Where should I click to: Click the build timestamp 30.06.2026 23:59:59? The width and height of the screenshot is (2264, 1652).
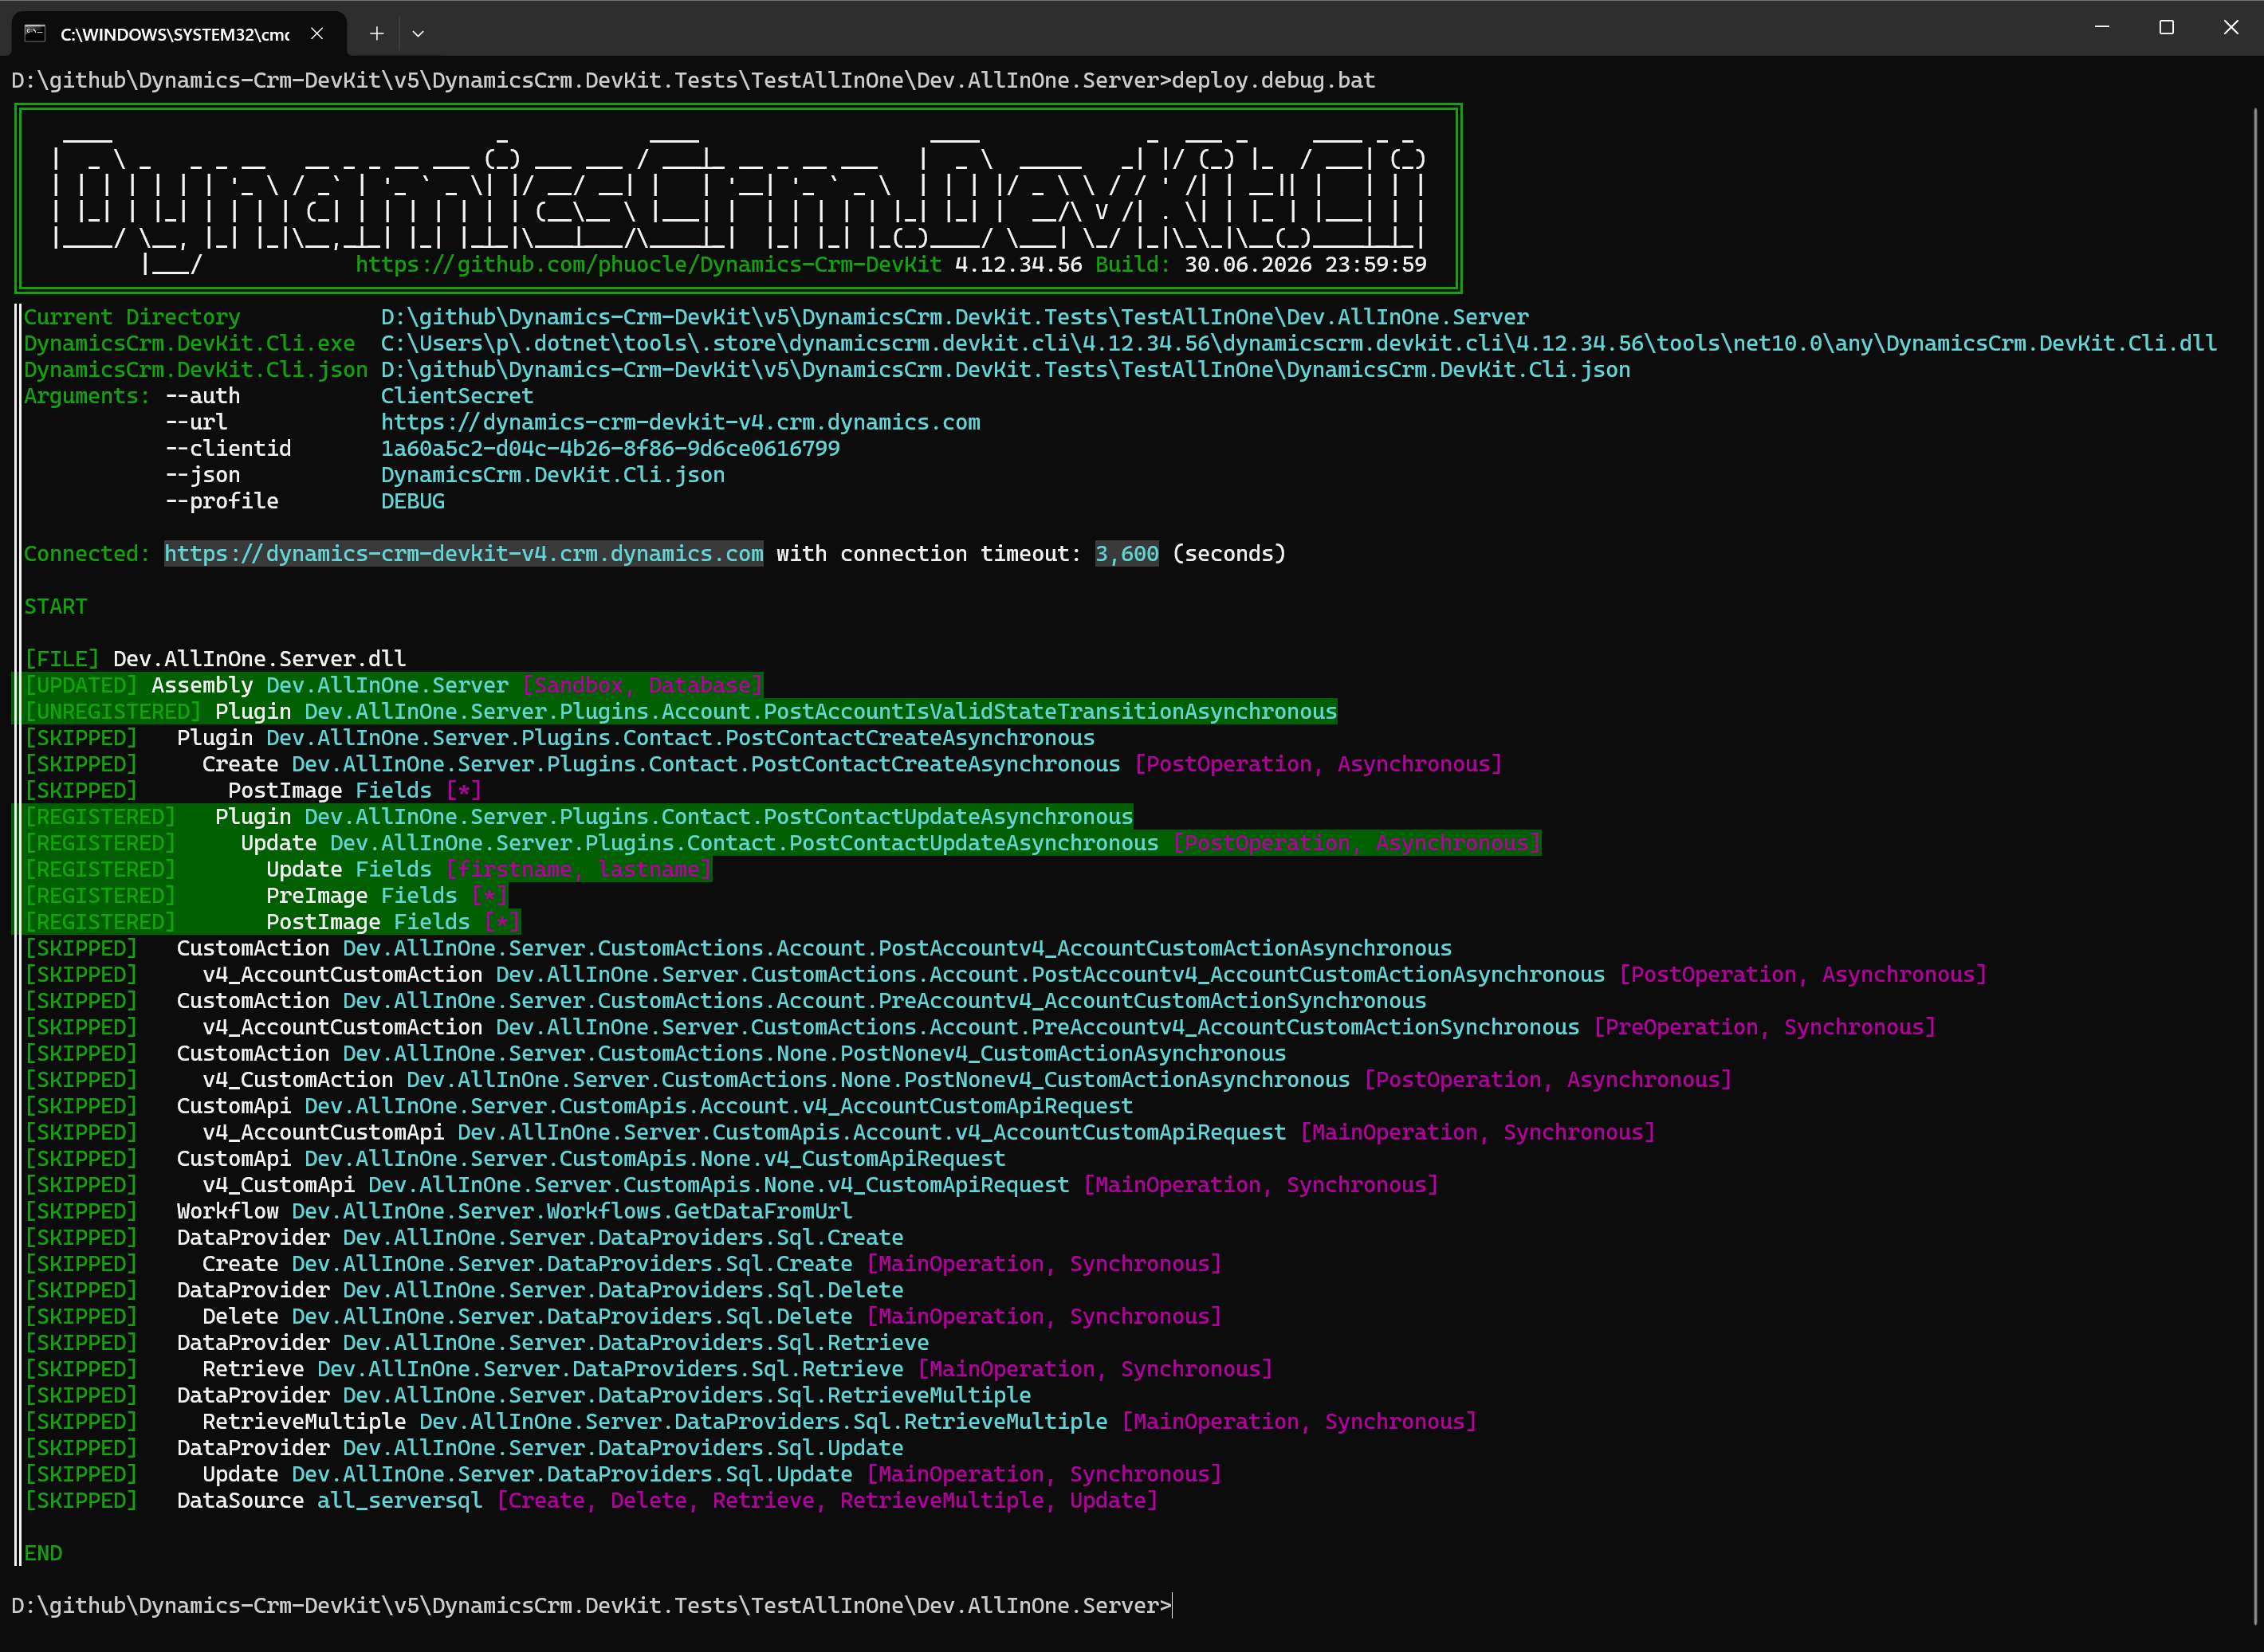click(x=1306, y=264)
